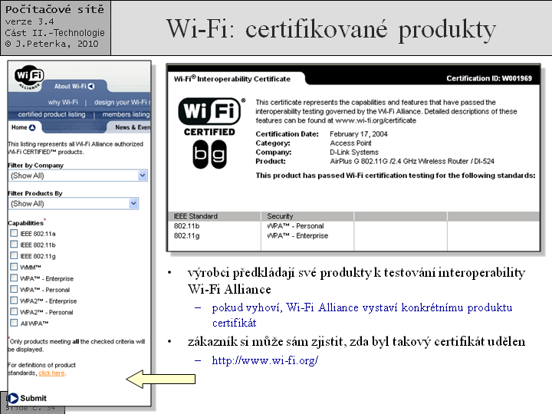Click the 'g' standard badge icon
552x414 pixels.
coord(219,154)
